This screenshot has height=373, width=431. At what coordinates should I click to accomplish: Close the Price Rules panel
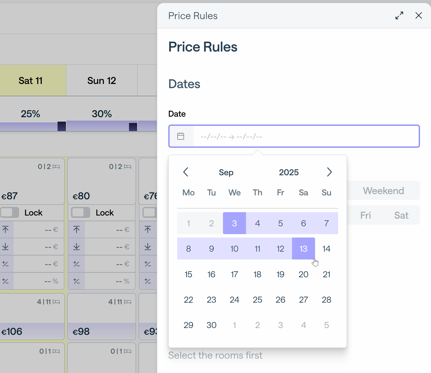click(418, 16)
